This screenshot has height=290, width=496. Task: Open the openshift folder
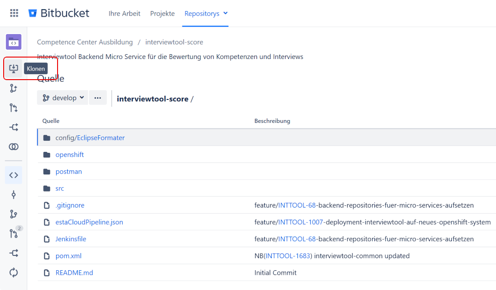70,155
